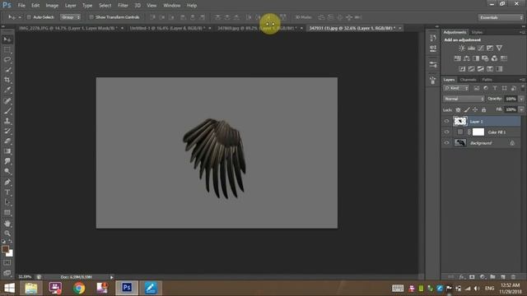Click the background color swatch
This screenshot has height=296, width=527.
point(10,253)
